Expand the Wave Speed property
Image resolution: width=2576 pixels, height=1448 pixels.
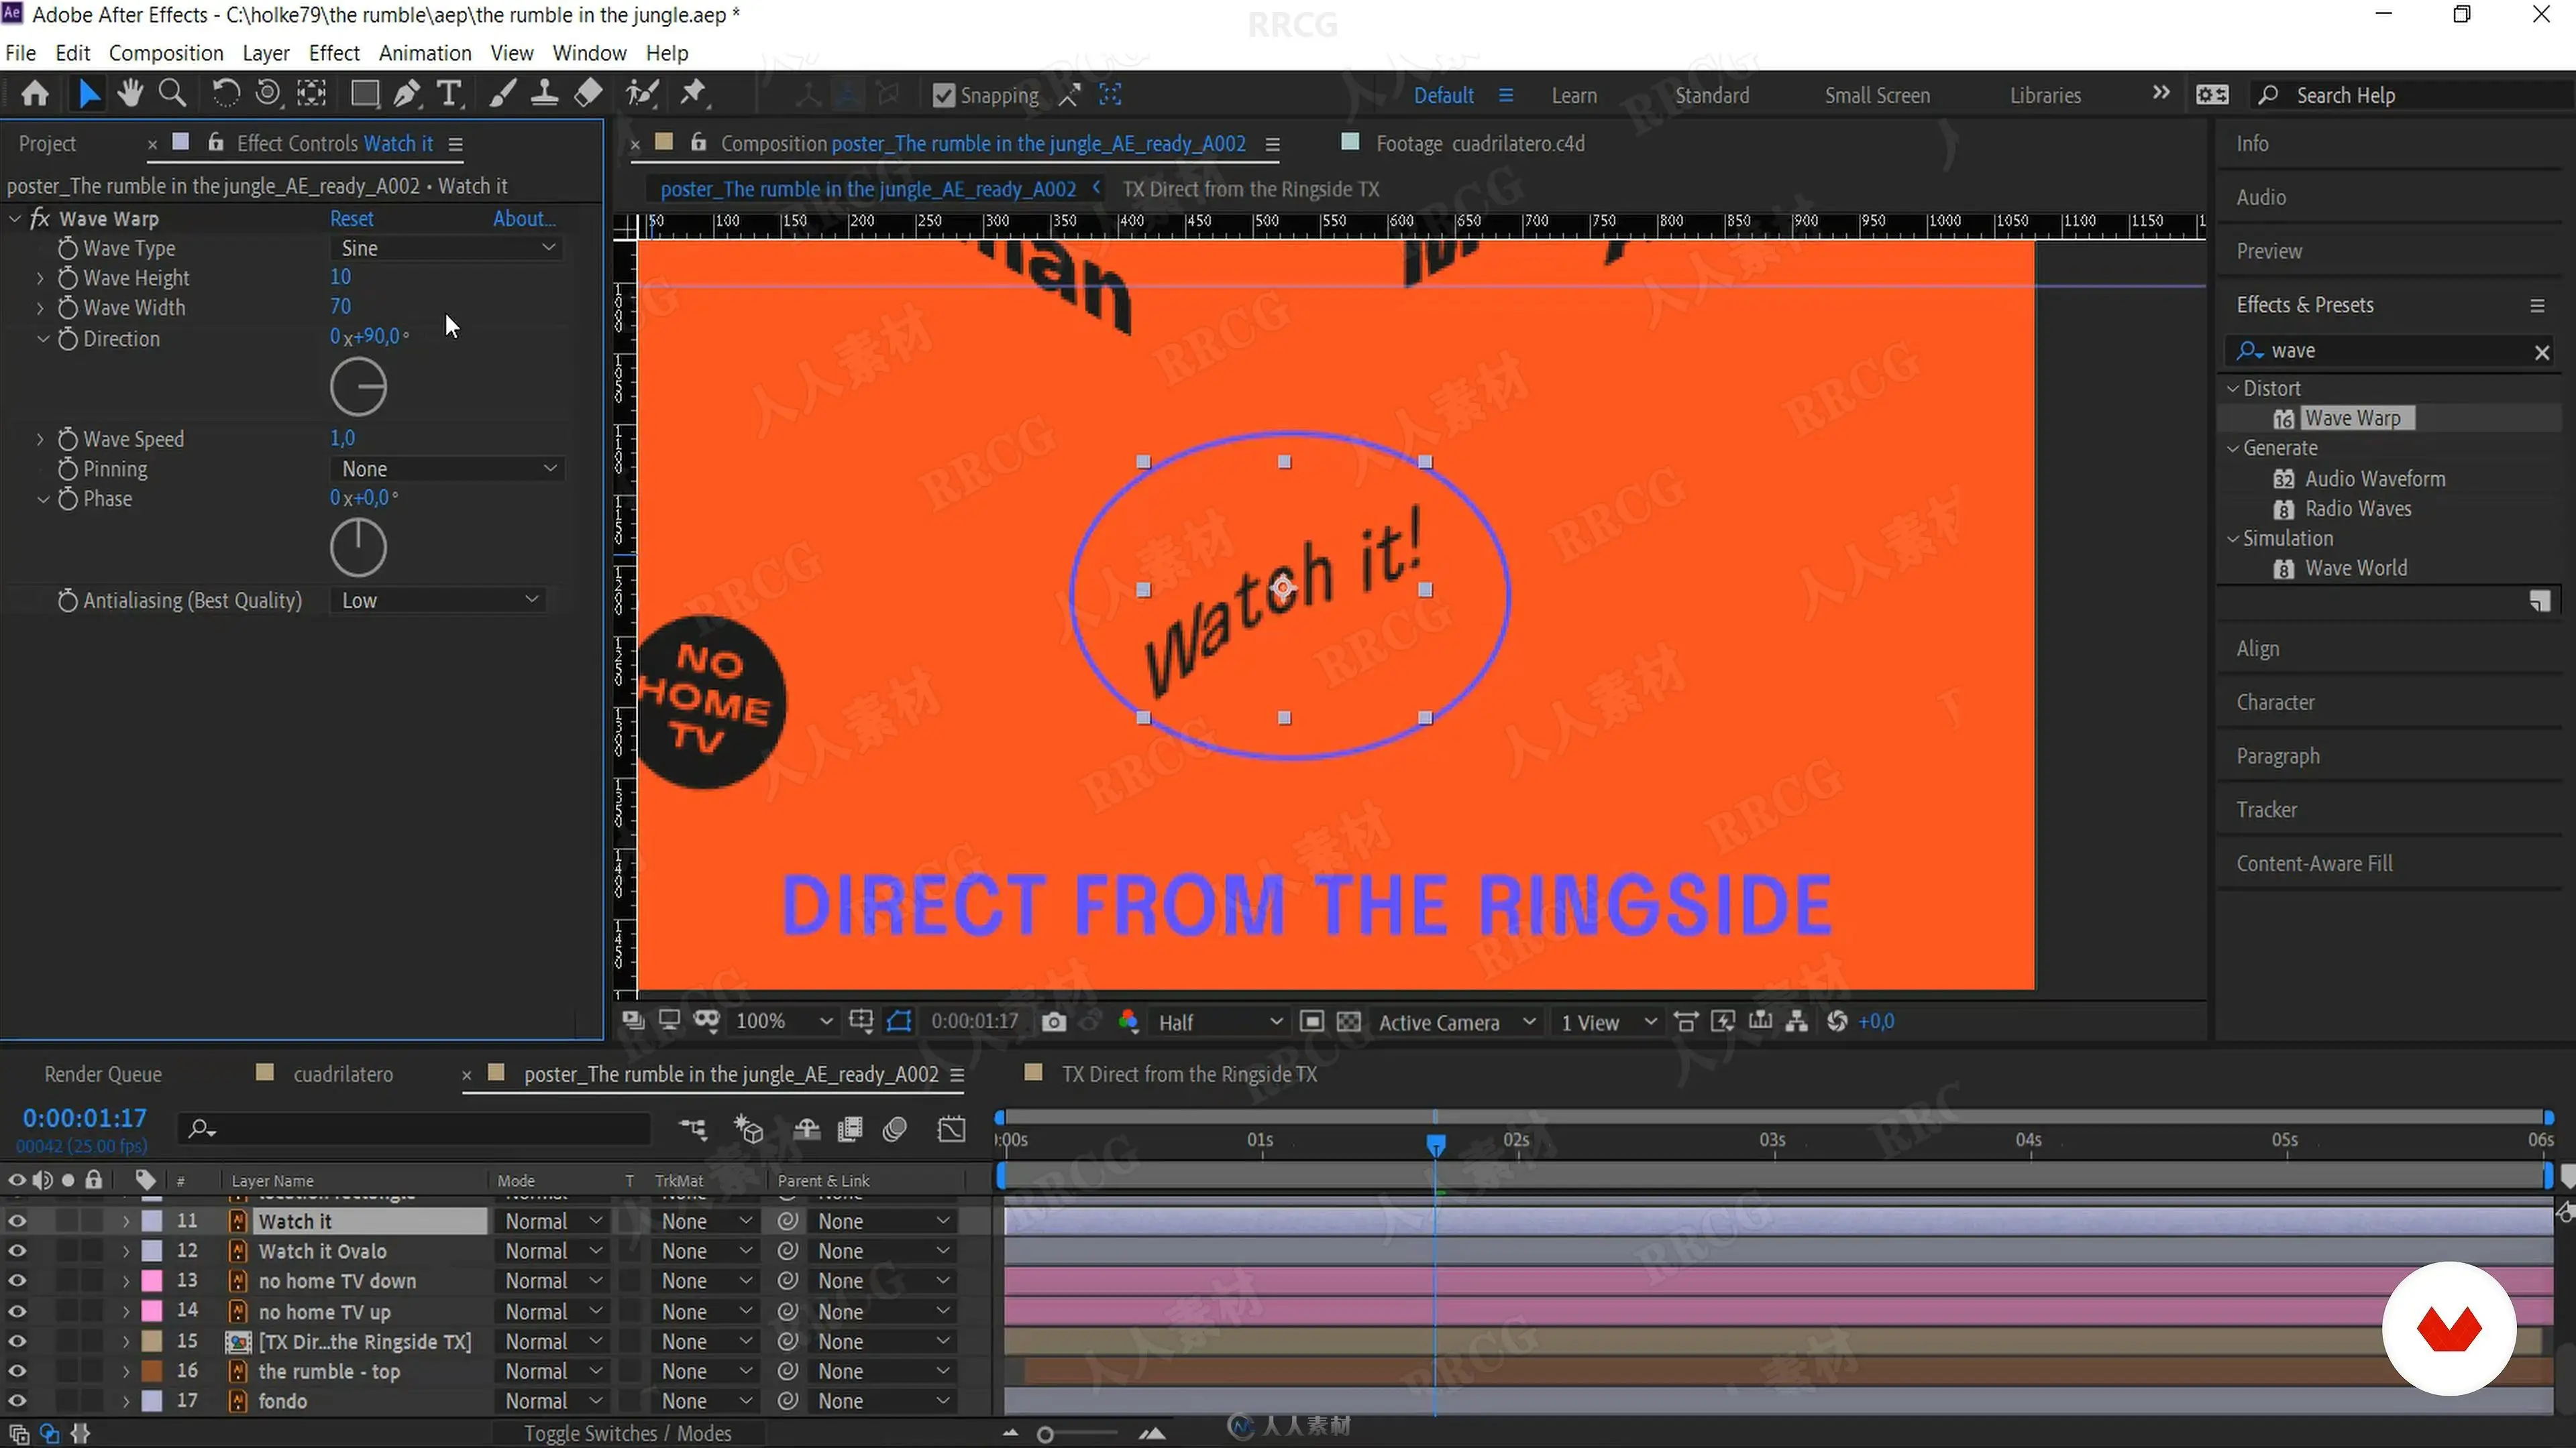(x=40, y=438)
